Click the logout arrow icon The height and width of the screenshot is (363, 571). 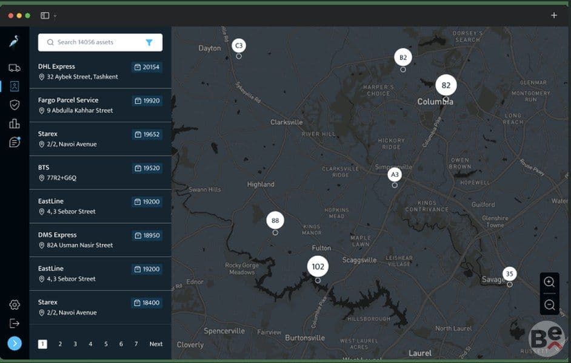coord(15,324)
